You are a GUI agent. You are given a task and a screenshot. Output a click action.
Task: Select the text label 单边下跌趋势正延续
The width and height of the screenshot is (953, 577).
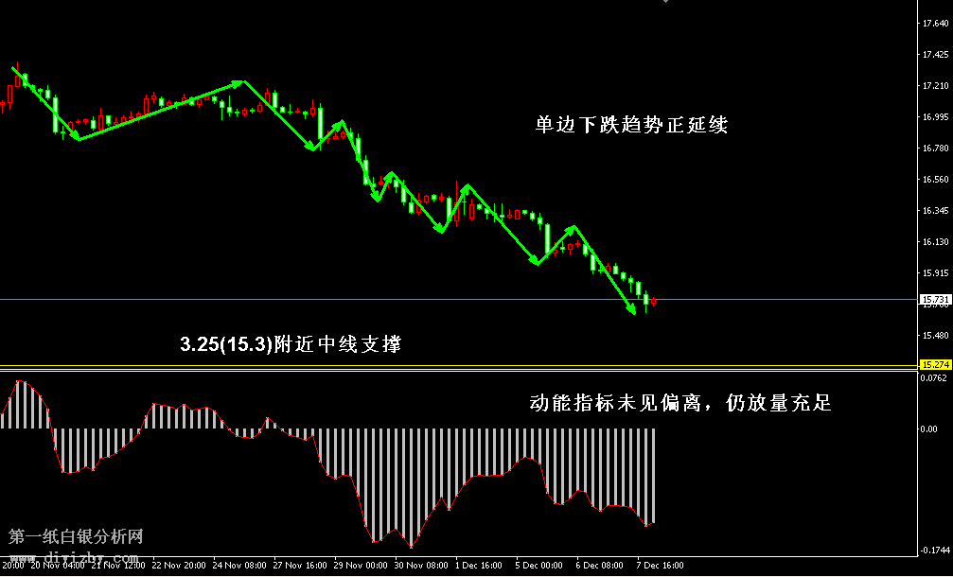[631, 125]
